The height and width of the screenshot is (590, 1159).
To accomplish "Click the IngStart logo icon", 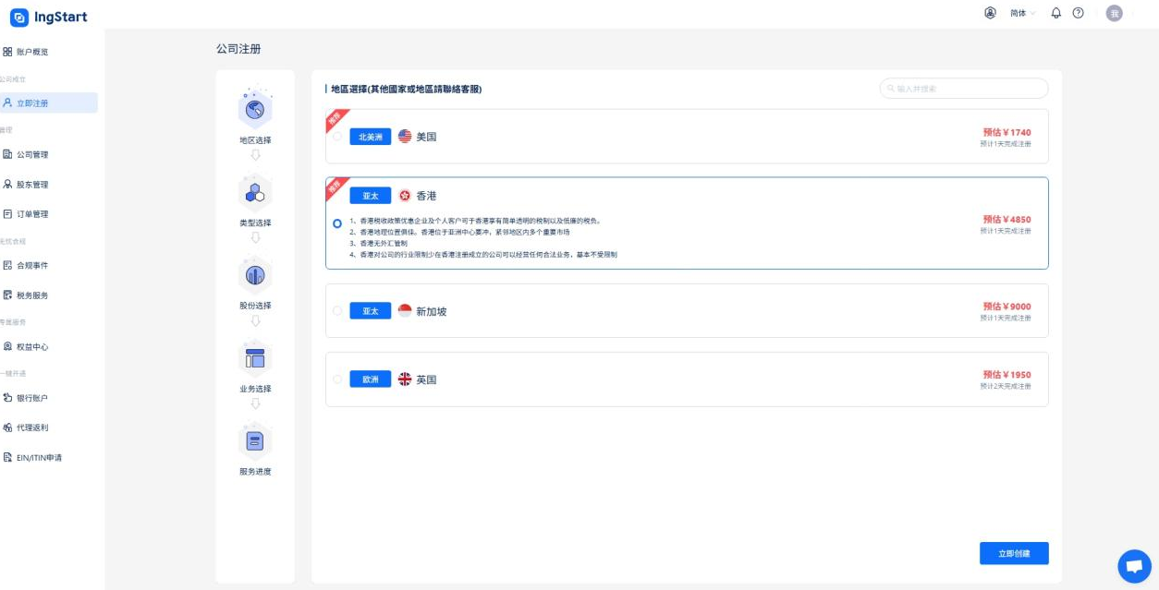I will [x=18, y=17].
